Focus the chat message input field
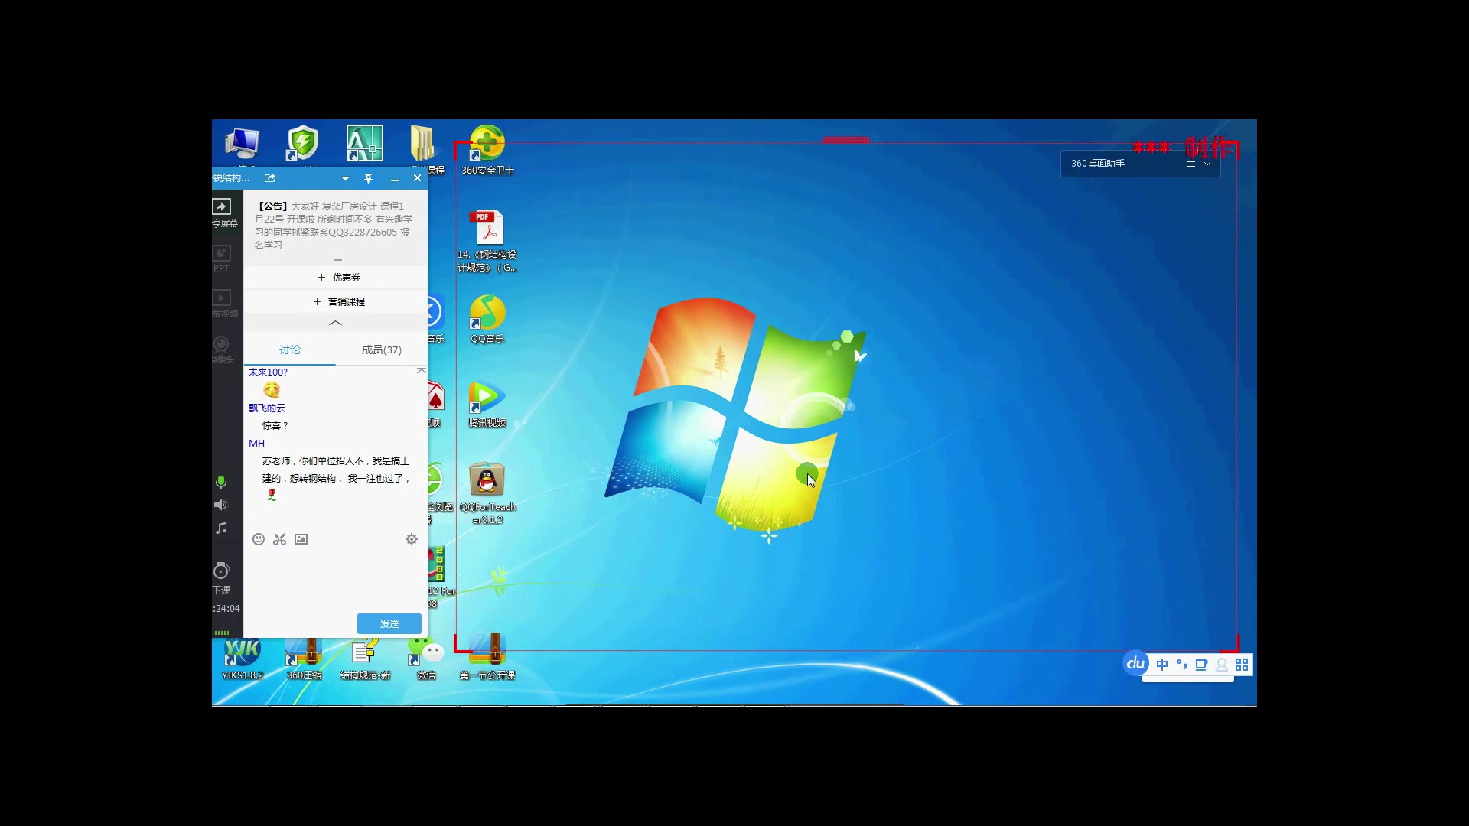The width and height of the screenshot is (1469, 826). [335, 581]
